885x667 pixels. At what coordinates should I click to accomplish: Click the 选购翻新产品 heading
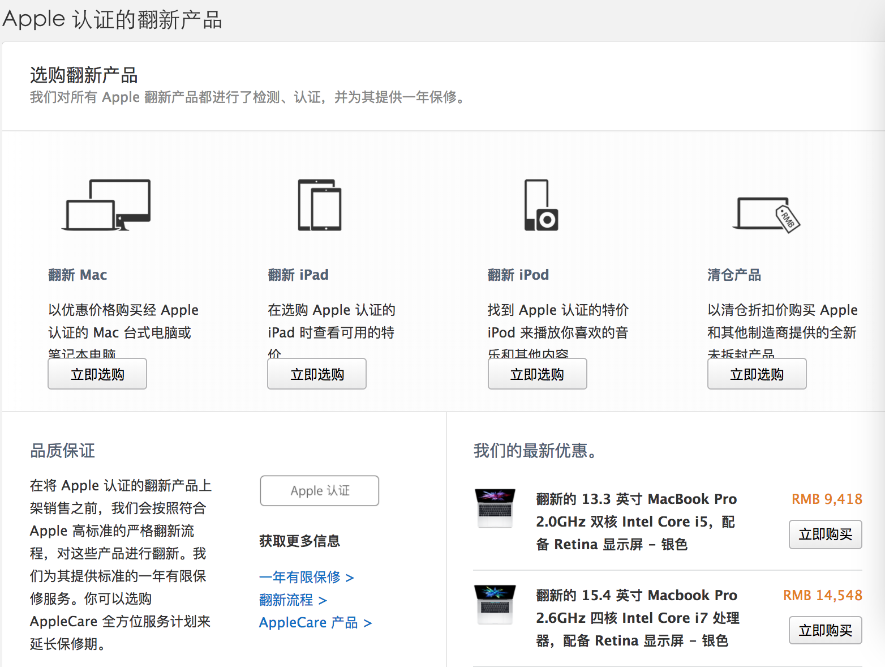(x=84, y=75)
